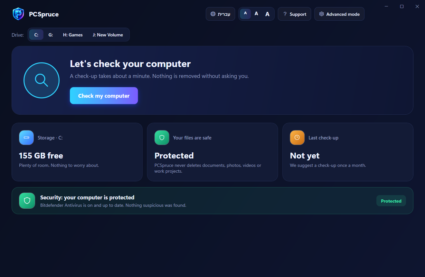Switch to the H: Games drive
The image size is (425, 277).
(73, 35)
